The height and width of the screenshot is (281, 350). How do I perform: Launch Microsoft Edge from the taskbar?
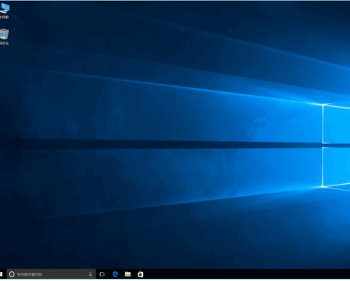[115, 274]
